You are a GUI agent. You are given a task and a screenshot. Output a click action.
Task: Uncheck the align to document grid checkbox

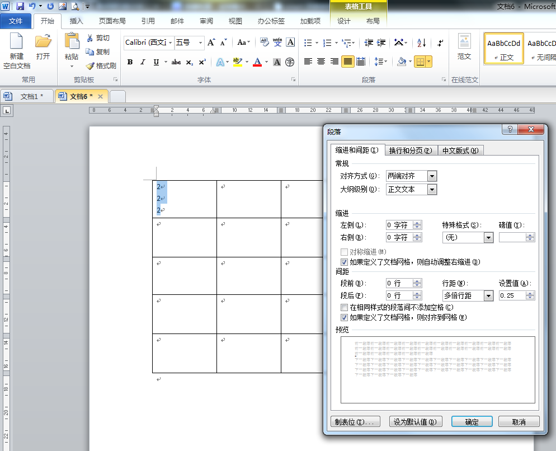tap(344, 317)
